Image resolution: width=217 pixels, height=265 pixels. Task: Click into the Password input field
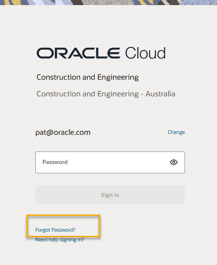coord(110,162)
